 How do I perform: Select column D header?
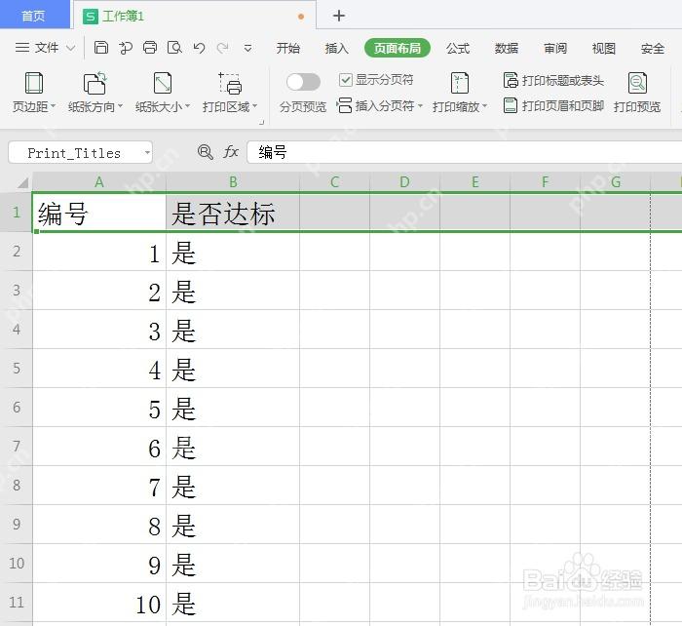(404, 182)
